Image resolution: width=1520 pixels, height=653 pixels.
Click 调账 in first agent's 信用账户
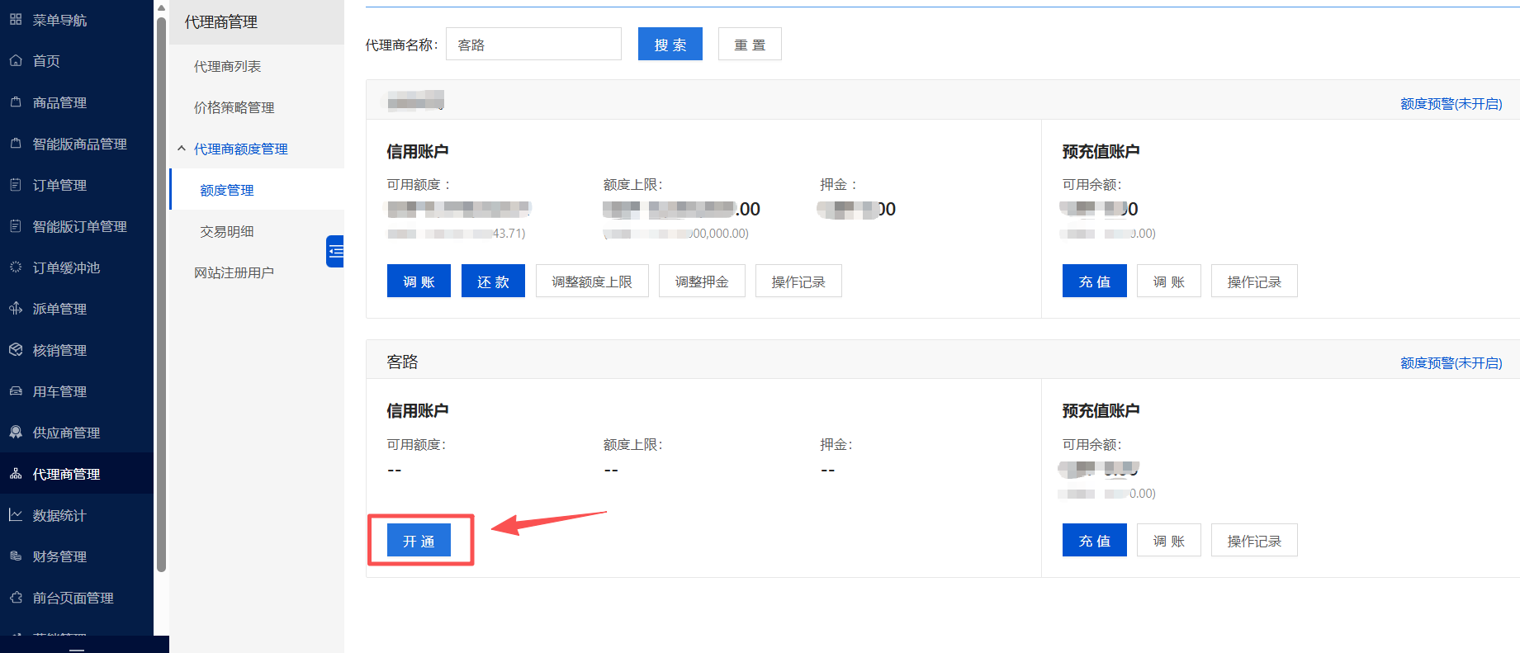[419, 281]
